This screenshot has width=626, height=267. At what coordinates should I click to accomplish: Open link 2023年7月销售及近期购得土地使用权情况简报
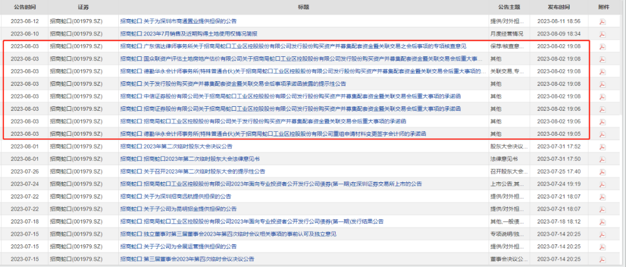tap(188, 34)
